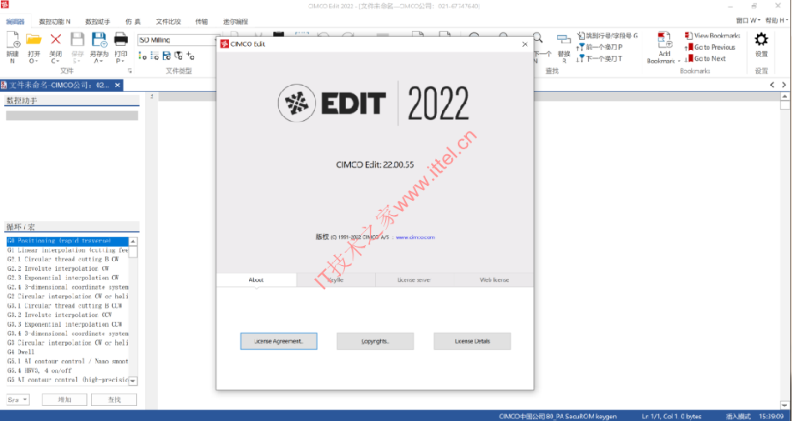
Task: Click the Add Bookmark icon
Action: click(x=665, y=40)
